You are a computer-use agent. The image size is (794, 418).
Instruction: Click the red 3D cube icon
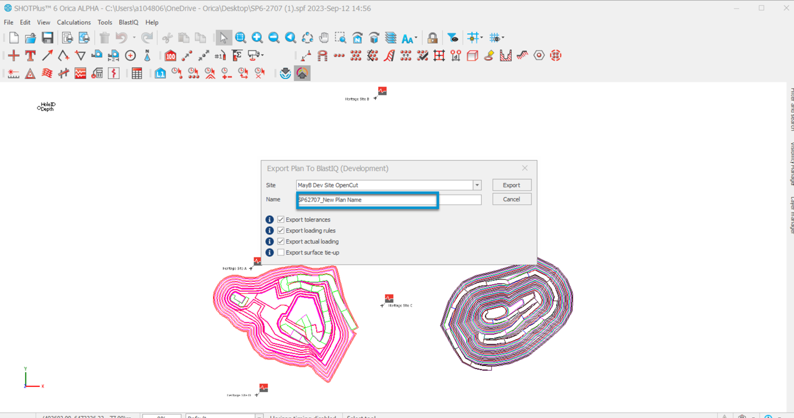[x=472, y=55]
